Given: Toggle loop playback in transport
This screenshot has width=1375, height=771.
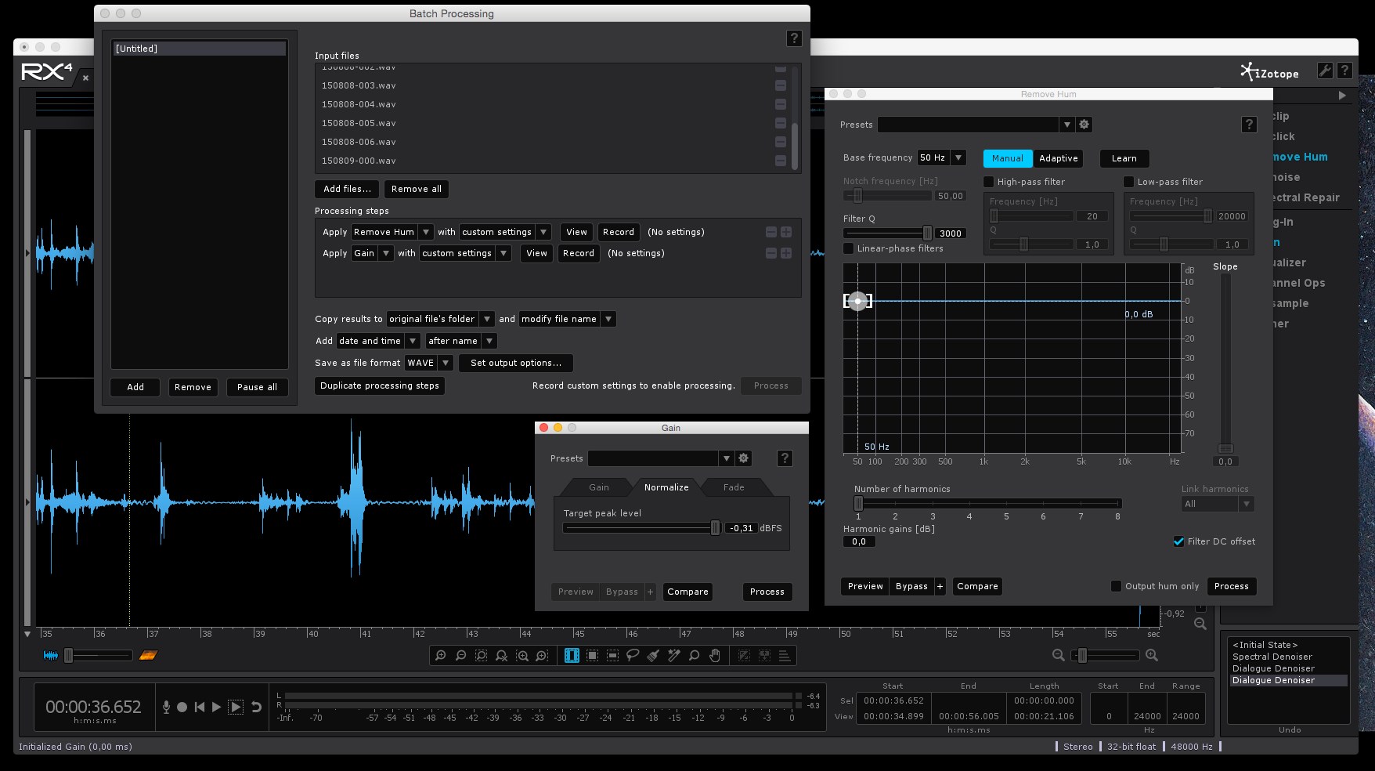Looking at the screenshot, I should [256, 707].
